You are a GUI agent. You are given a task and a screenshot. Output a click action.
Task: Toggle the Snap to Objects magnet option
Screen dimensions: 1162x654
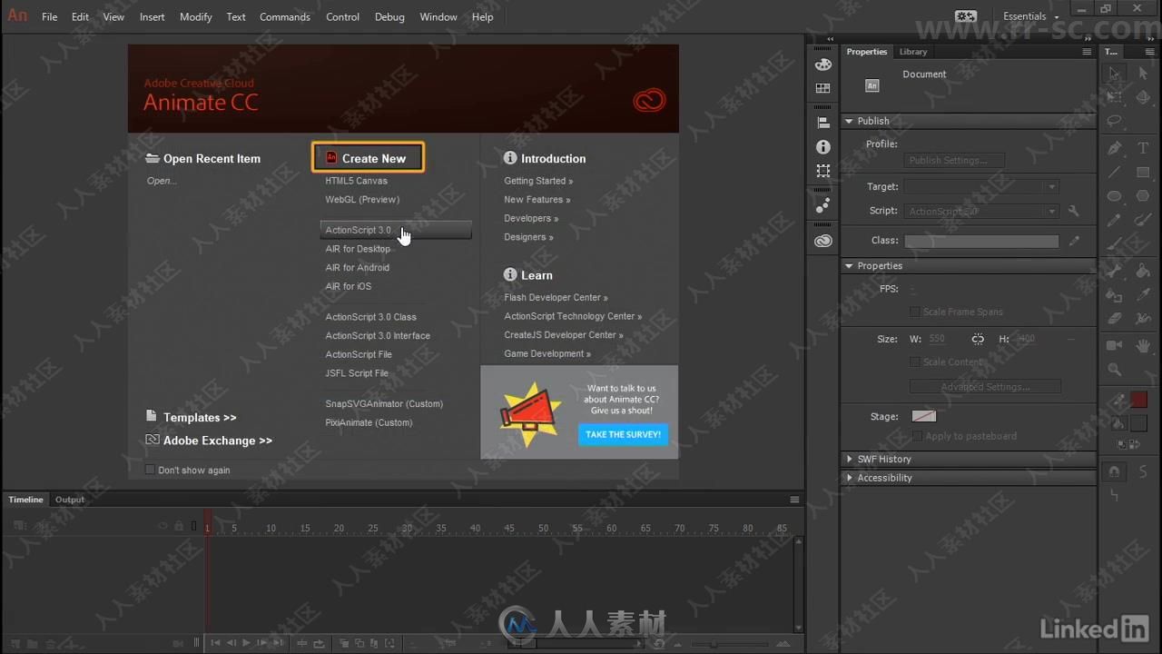pos(1115,472)
